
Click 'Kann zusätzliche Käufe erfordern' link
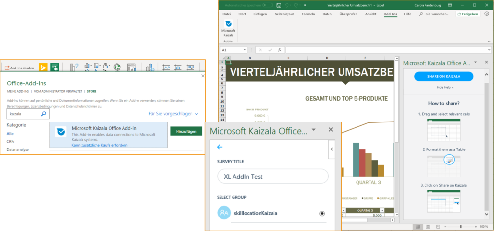tap(99, 145)
